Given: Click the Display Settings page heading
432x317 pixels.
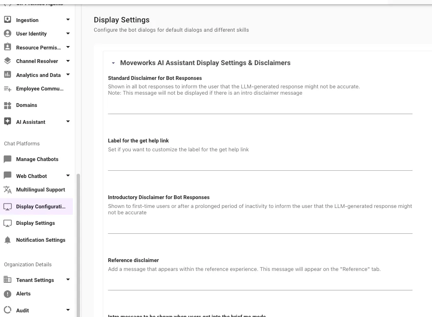Looking at the screenshot, I should coord(121,20).
